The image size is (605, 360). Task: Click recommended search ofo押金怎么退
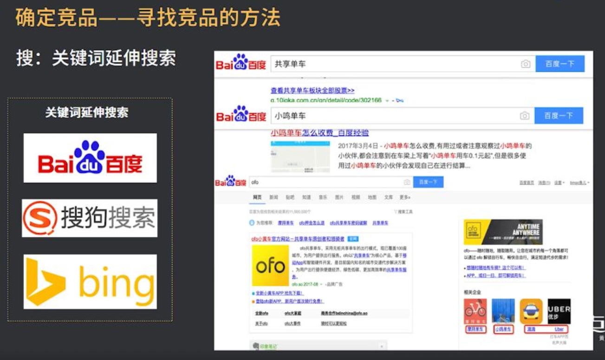click(312, 223)
